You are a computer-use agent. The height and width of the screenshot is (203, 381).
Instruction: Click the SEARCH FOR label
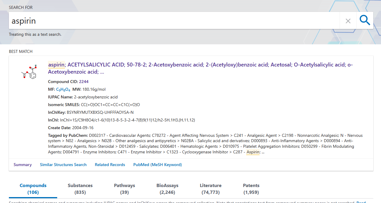pyautogui.click(x=21, y=7)
